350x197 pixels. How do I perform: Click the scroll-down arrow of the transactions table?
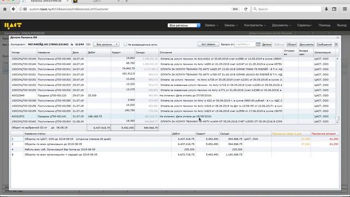click(x=337, y=122)
